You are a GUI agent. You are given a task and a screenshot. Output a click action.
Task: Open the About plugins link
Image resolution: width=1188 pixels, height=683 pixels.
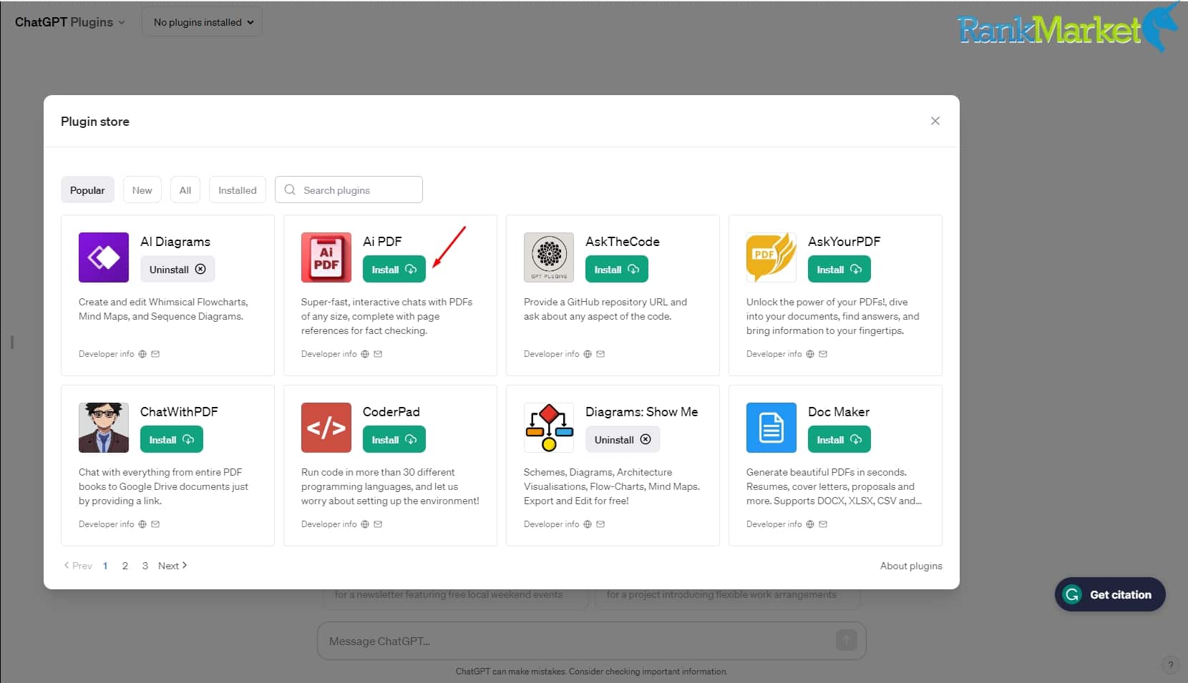[911, 566]
